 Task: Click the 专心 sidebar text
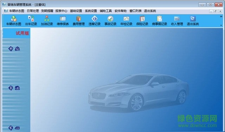[x=14, y=128]
